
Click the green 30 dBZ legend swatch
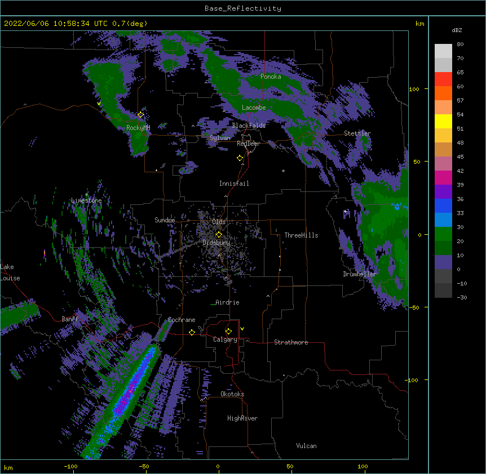[x=443, y=234]
